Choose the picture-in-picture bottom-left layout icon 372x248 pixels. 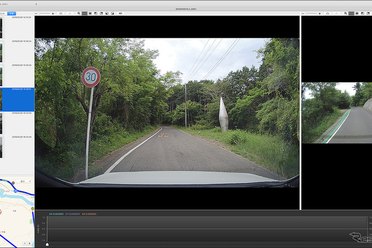click(107, 13)
